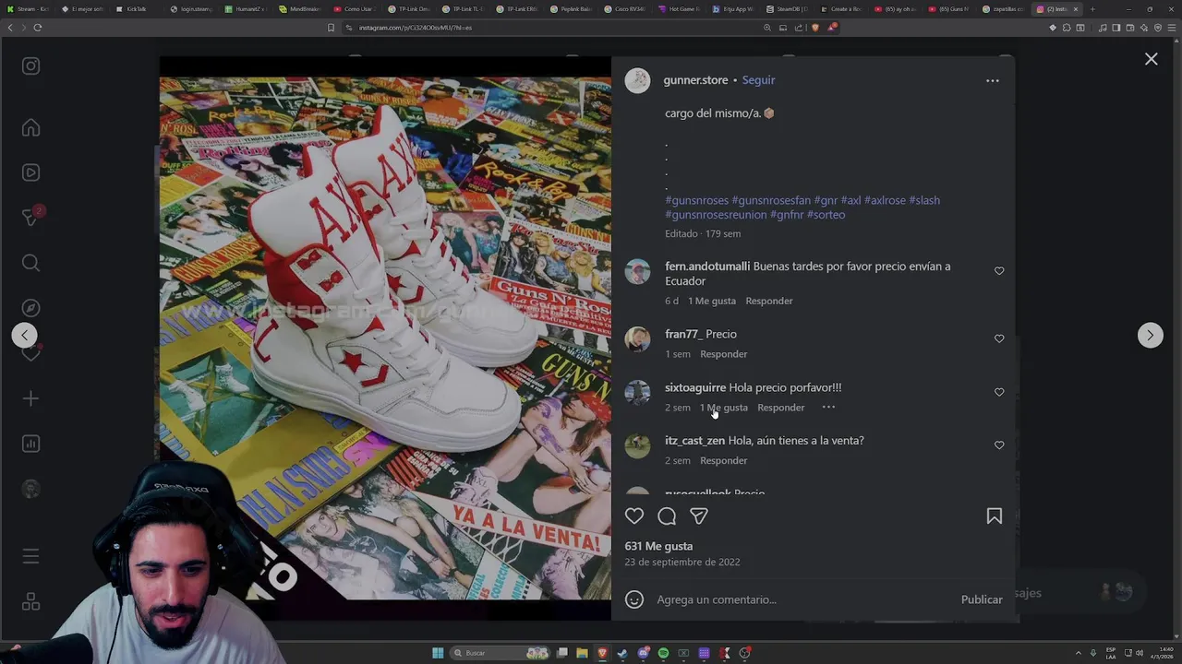1182x664 pixels.
Task: Click the instagram.com address bar
Action: 554,28
